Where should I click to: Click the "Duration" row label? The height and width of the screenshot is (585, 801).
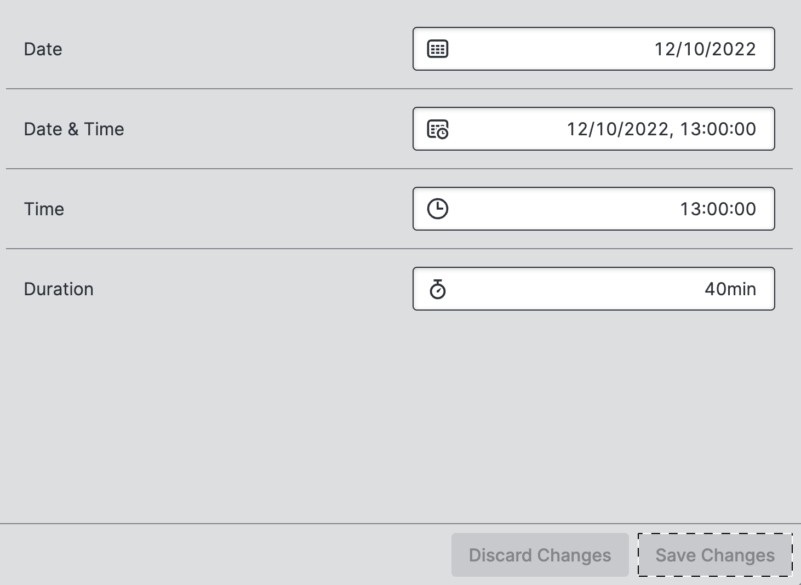[59, 289]
